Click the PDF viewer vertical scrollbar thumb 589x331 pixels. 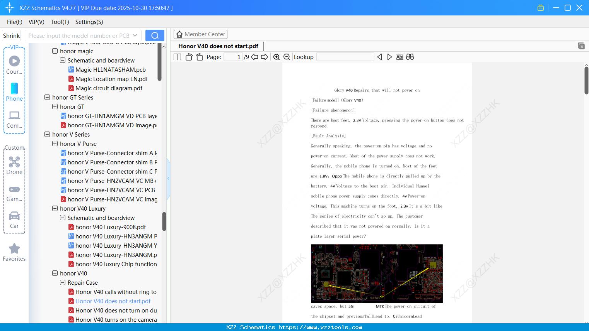coord(586,80)
